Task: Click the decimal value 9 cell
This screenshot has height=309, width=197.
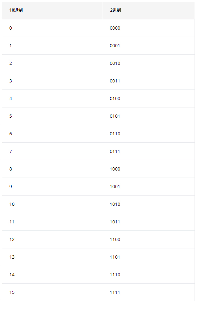Action: coord(52,187)
